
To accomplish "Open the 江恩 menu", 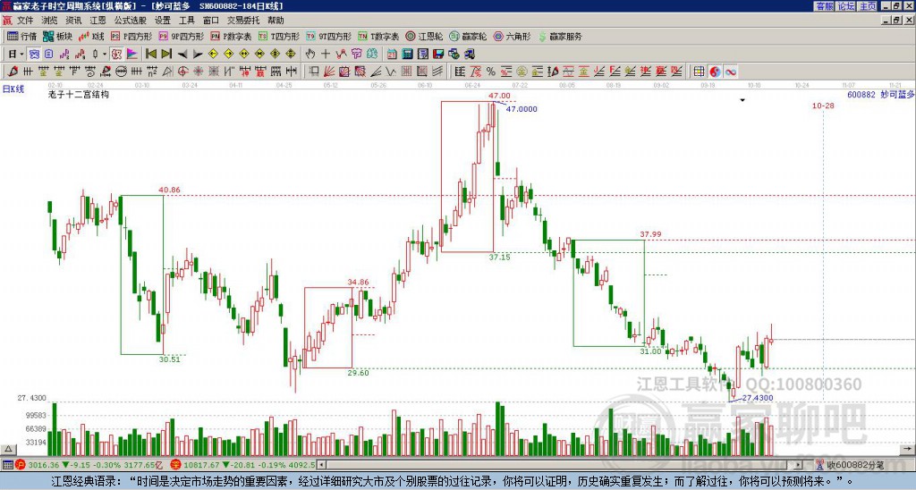I will tap(98, 21).
